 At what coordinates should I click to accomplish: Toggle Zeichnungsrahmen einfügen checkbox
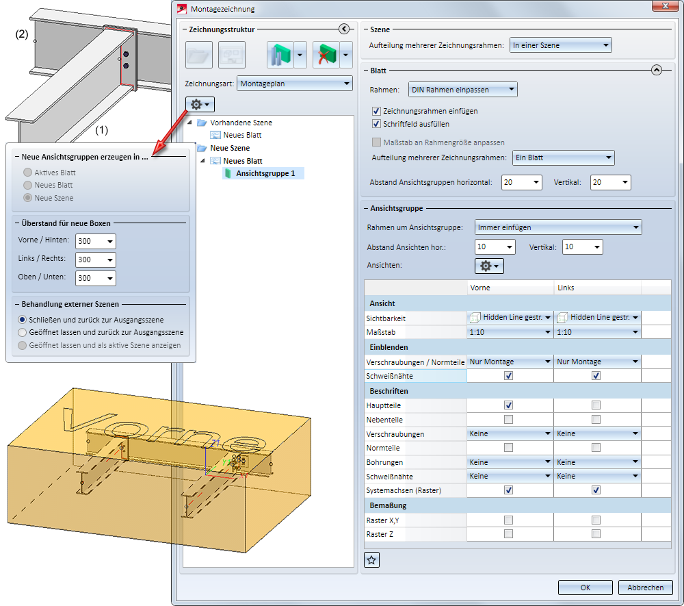point(376,111)
